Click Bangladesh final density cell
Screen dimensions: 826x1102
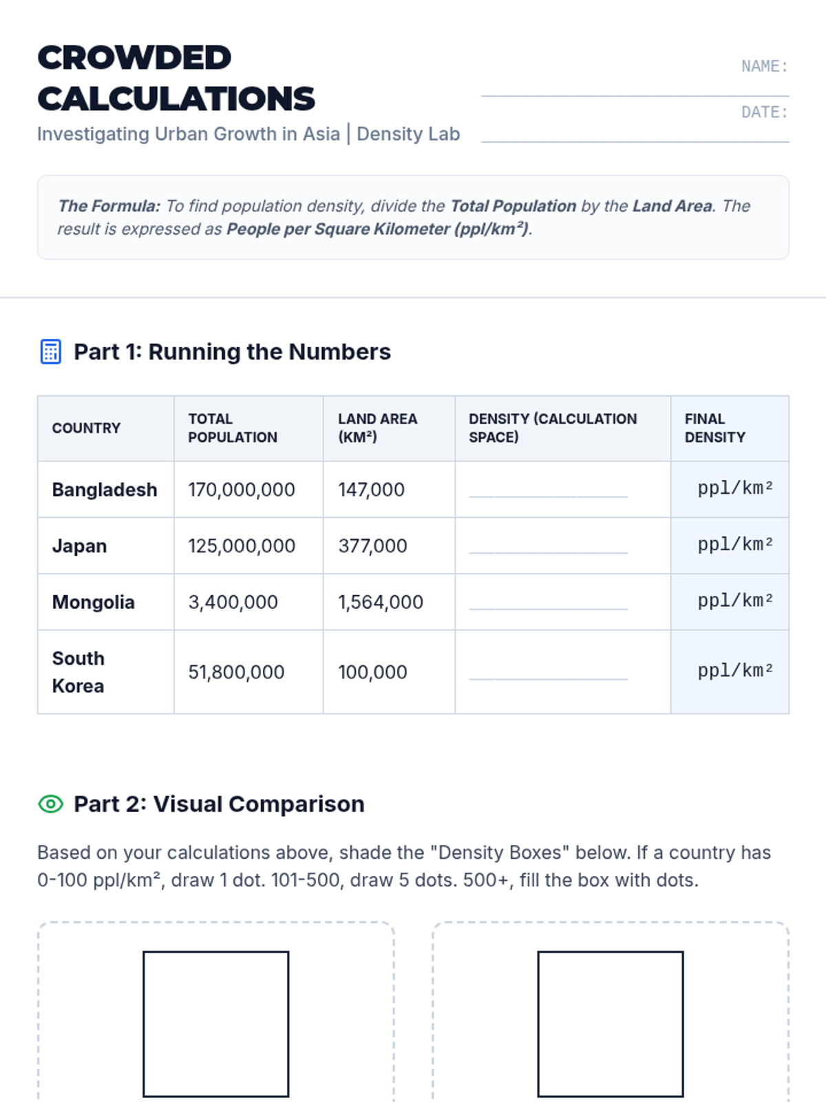coord(730,489)
